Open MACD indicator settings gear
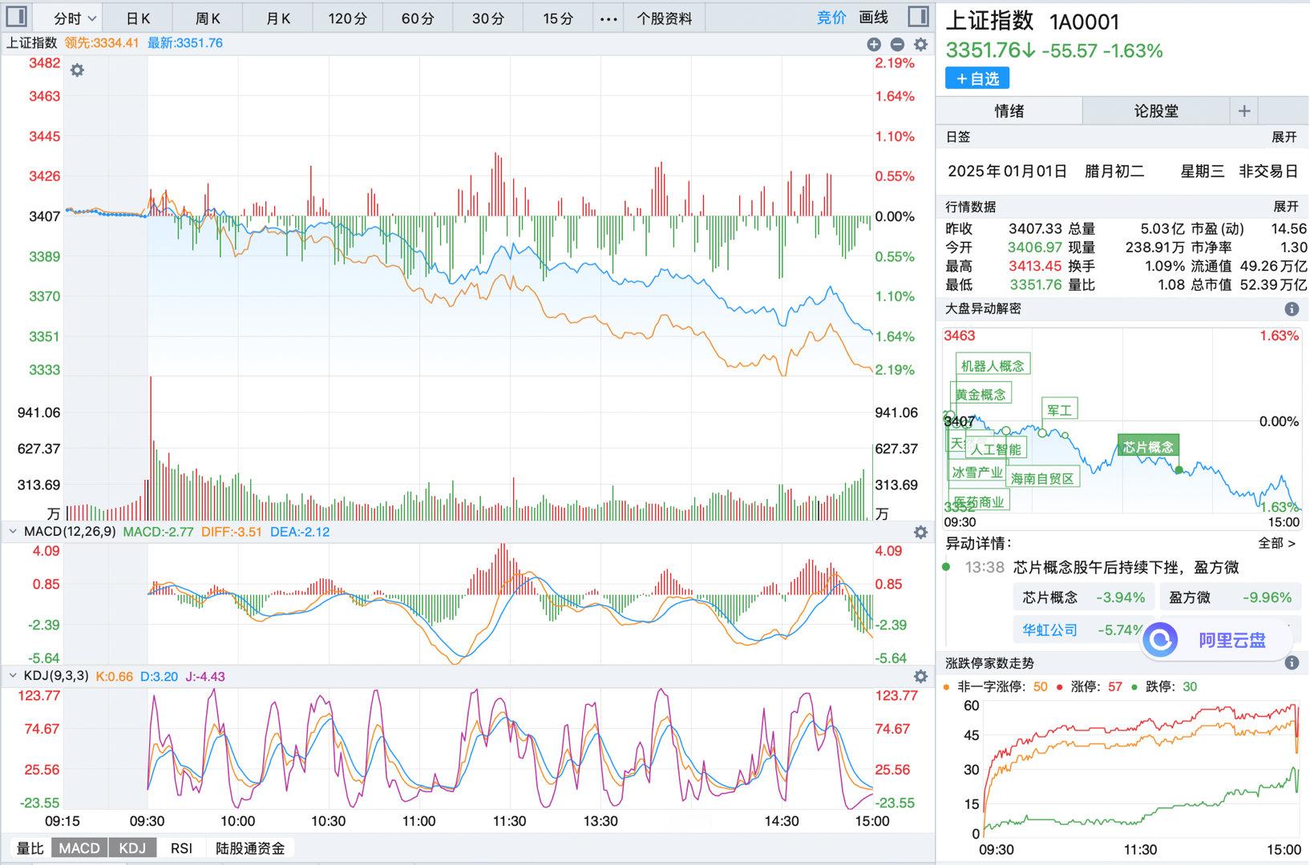 (920, 533)
